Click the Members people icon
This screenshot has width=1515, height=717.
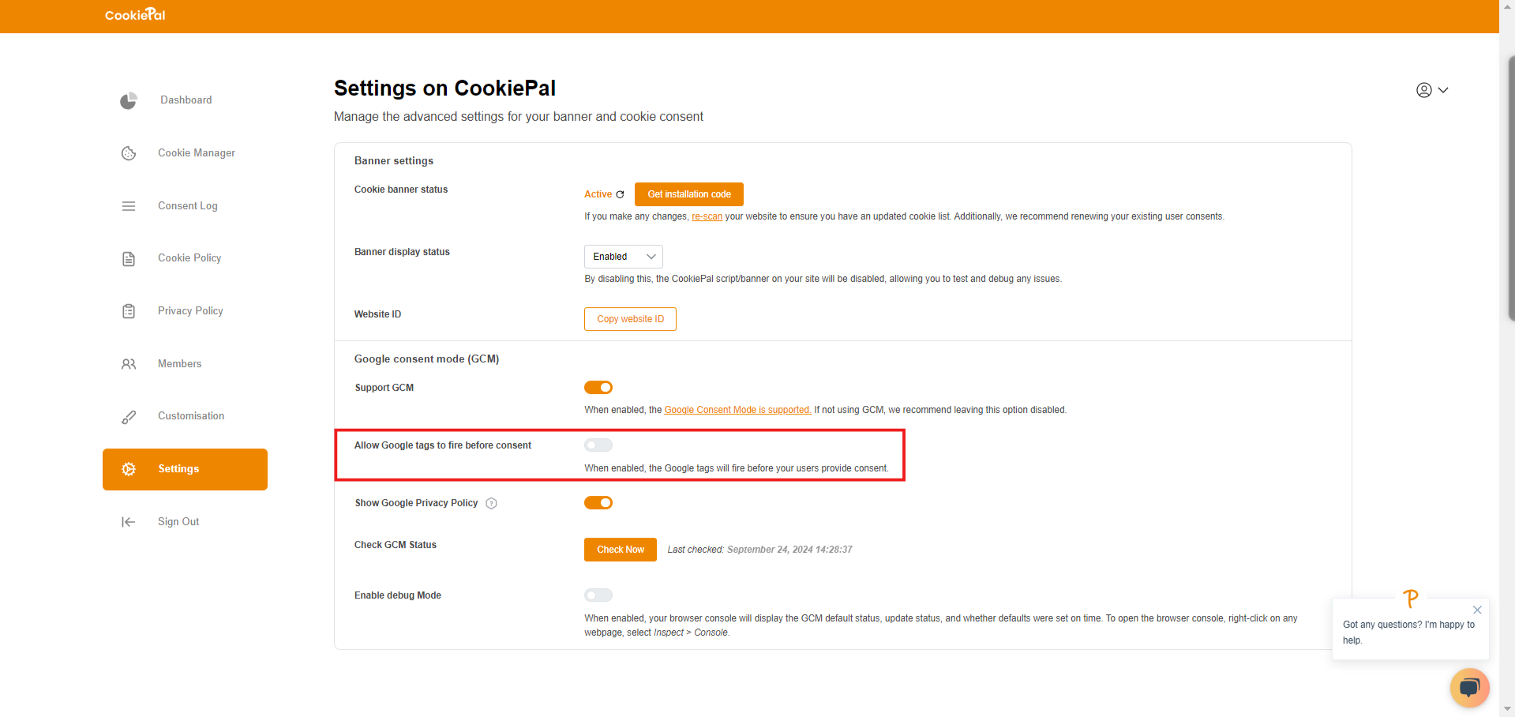coord(129,364)
